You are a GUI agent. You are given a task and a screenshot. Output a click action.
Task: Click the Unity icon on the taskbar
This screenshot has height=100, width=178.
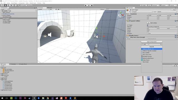(34, 98)
